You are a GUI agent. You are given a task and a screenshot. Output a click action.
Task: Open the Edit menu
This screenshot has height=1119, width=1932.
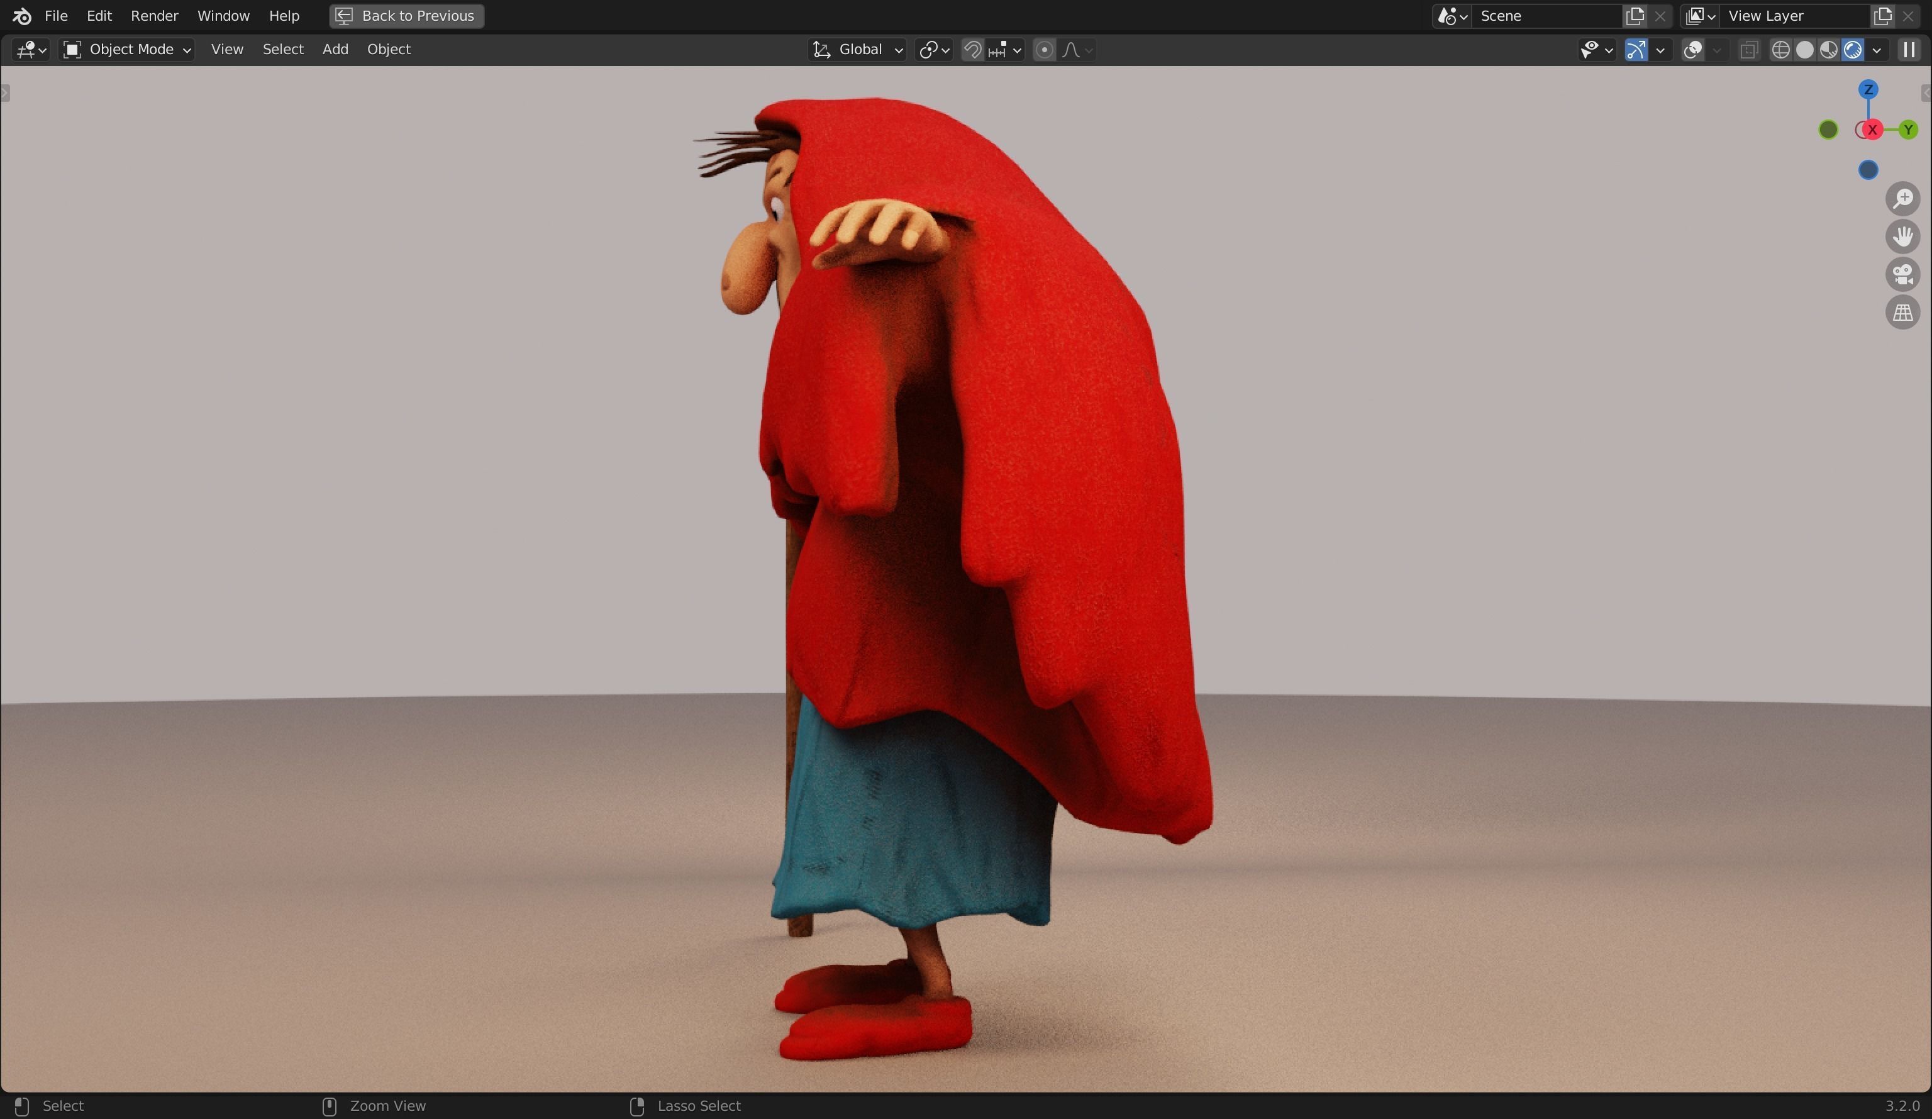click(x=99, y=16)
